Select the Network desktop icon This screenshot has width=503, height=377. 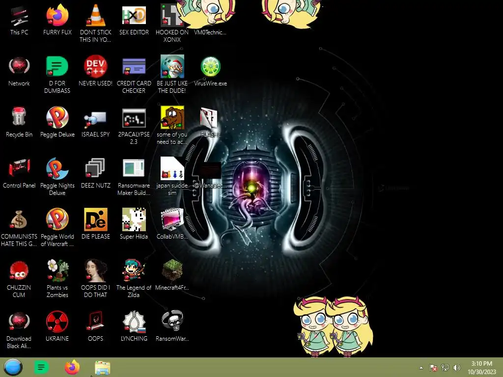click(x=19, y=67)
